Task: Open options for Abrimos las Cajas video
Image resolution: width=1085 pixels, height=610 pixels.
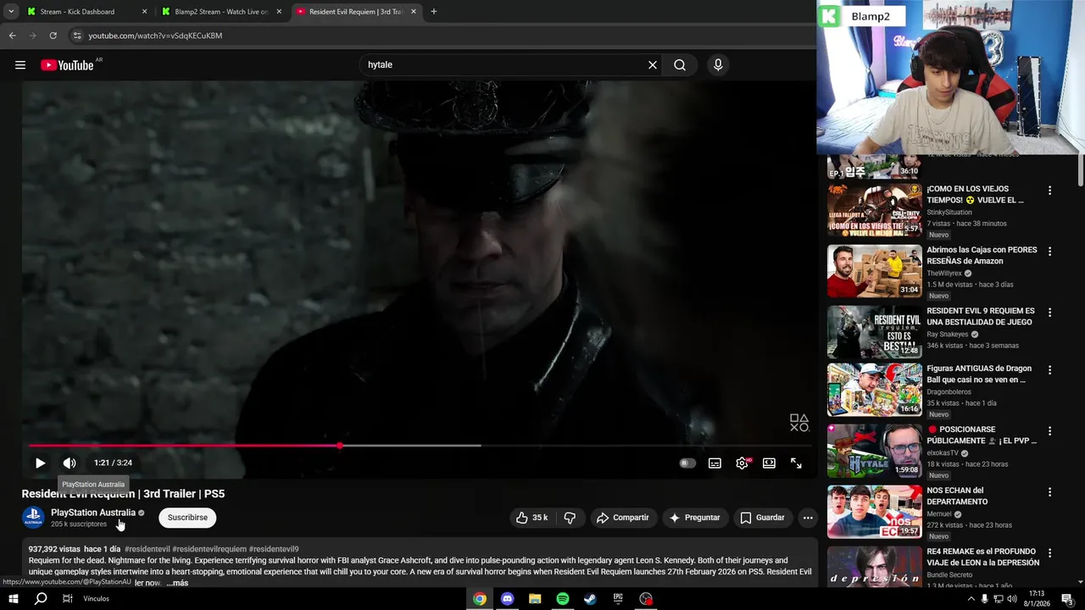Action: click(1049, 252)
